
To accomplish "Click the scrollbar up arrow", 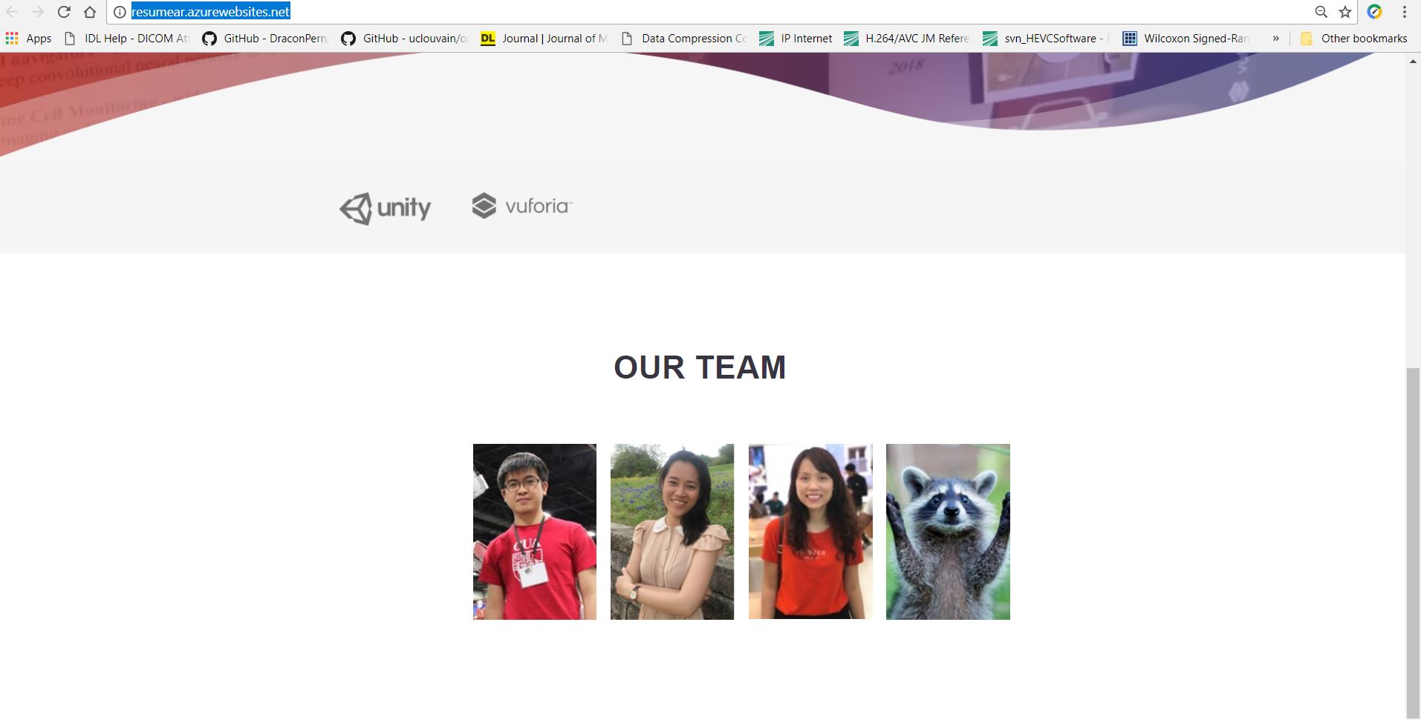I will (x=1413, y=62).
